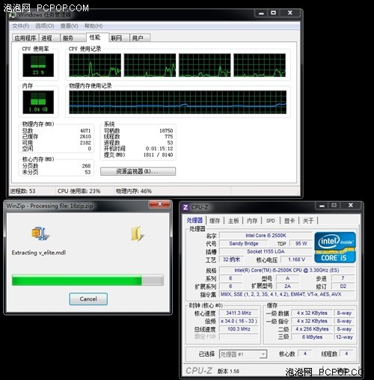Click the TDP value 95 W

(x=301, y=244)
